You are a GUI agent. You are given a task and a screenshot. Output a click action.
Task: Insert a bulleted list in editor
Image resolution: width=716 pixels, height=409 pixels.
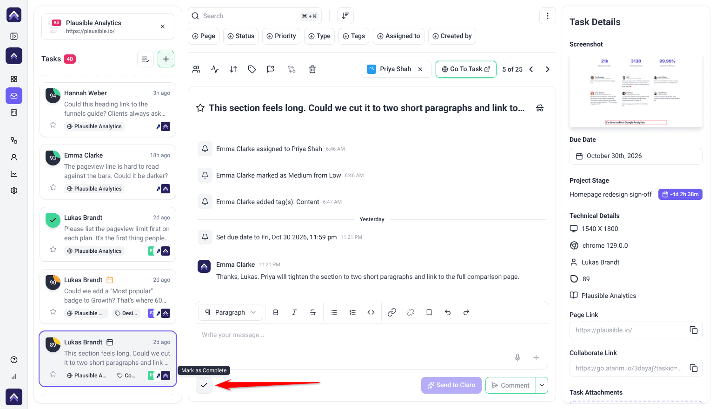coord(334,312)
